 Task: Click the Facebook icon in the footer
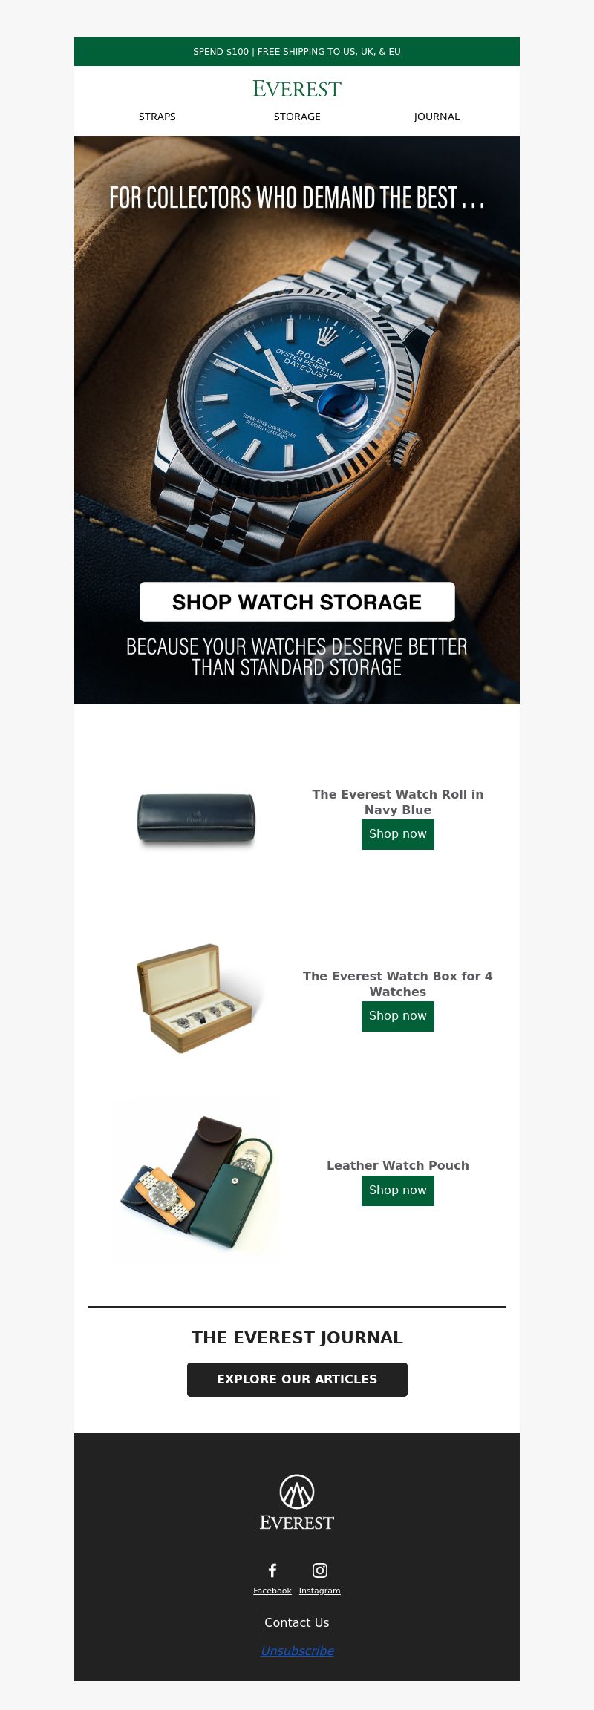click(x=272, y=1570)
